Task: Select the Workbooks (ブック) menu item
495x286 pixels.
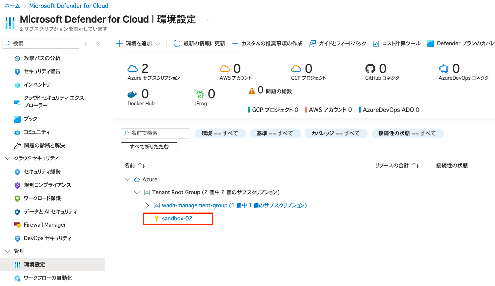Action: click(x=30, y=119)
